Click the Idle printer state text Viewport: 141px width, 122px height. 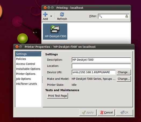(74, 85)
